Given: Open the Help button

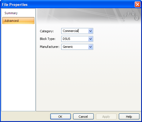Looking at the screenshot, I should [129, 117].
